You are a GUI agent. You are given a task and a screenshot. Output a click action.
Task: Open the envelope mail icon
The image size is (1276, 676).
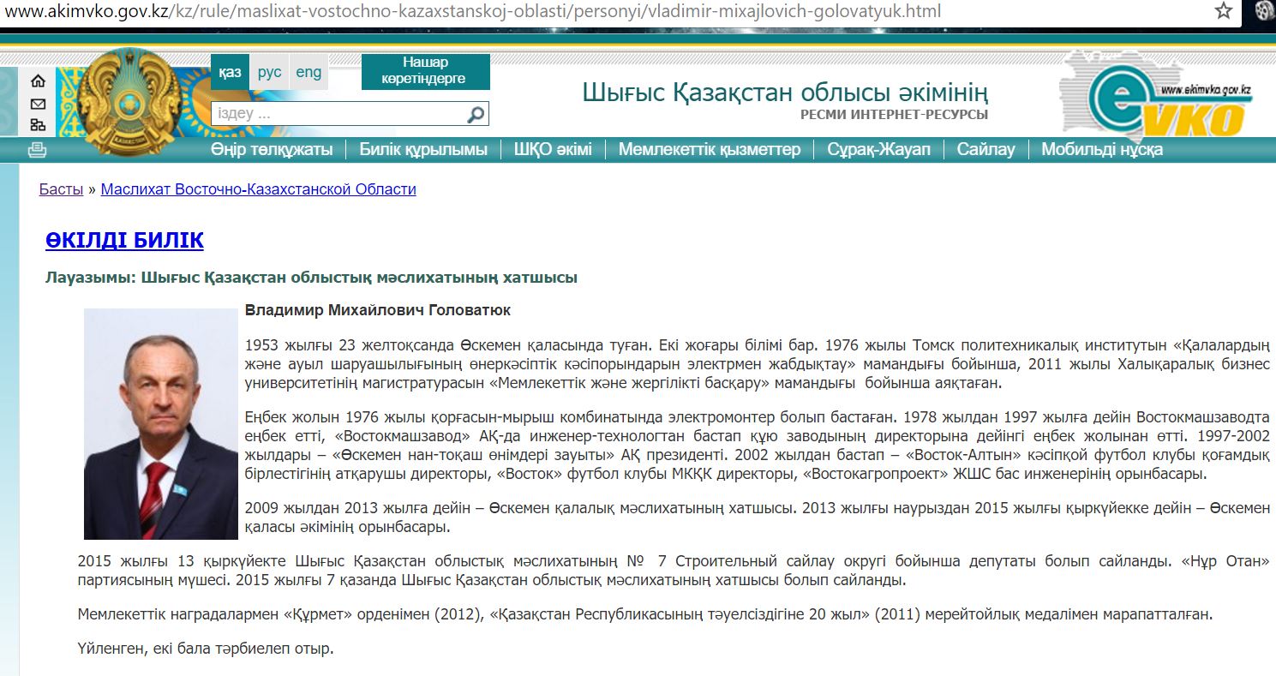38,104
